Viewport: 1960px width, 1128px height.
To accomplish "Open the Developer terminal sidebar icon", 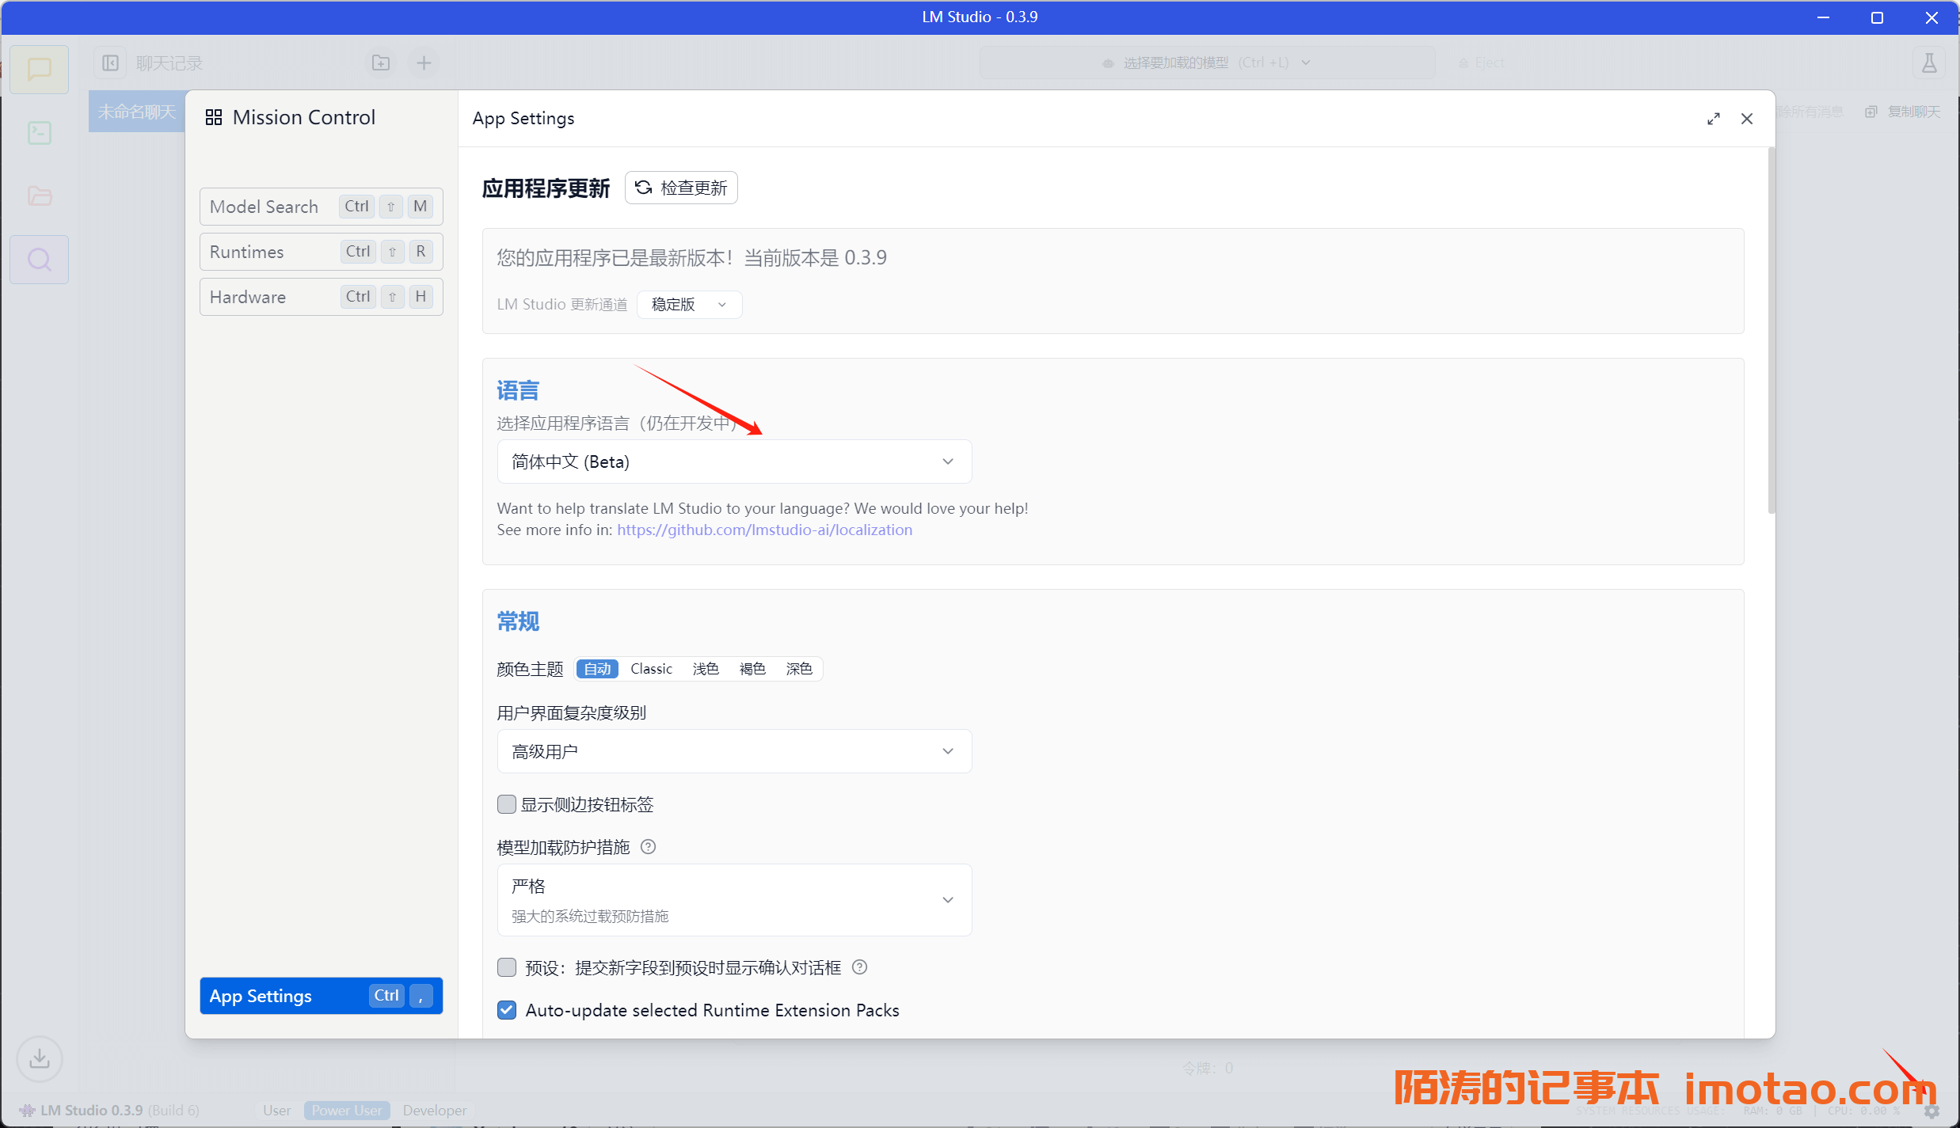I will point(39,132).
